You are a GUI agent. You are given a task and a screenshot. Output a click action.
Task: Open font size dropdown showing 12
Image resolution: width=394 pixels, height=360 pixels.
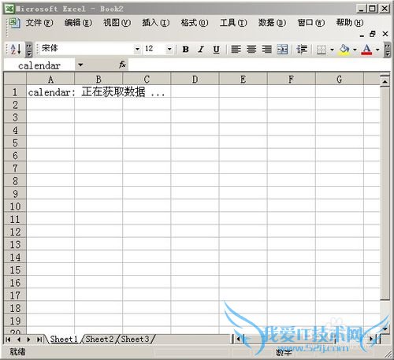tap(169, 49)
